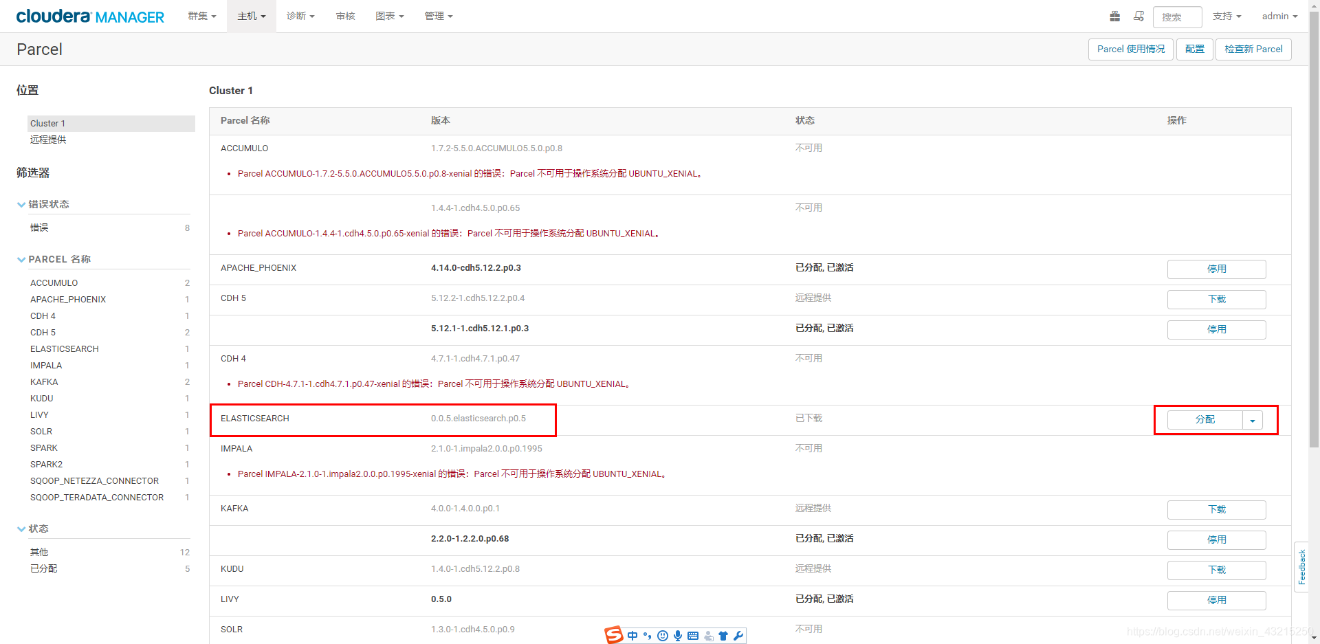
Task: Click the 4.14.0-cdh5.12.2.p0.3 version text
Action: (x=476, y=268)
